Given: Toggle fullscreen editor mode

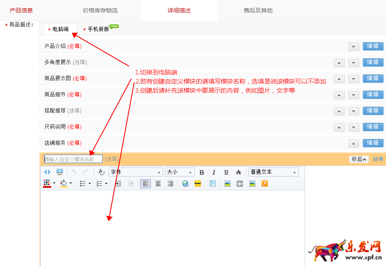Looking at the screenshot, I should [x=240, y=184].
